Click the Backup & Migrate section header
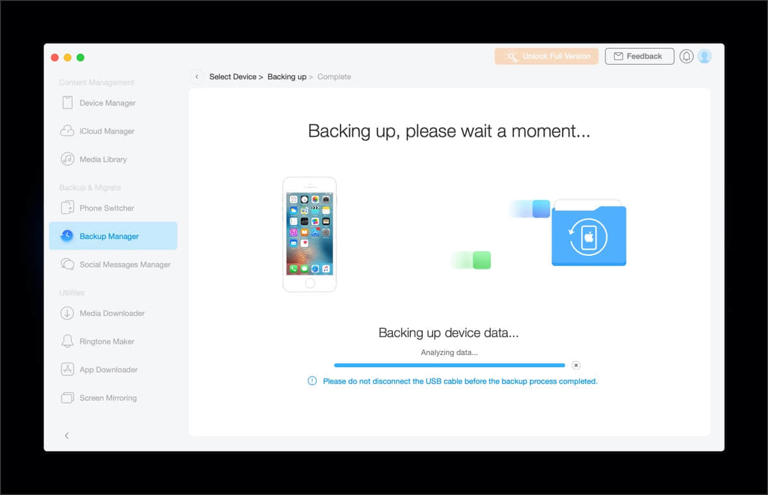Viewport: 768px width, 495px height. (x=90, y=187)
